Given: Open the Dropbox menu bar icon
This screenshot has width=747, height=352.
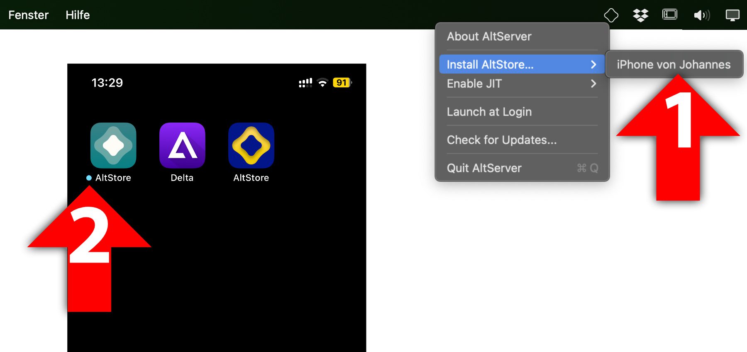Looking at the screenshot, I should tap(640, 15).
